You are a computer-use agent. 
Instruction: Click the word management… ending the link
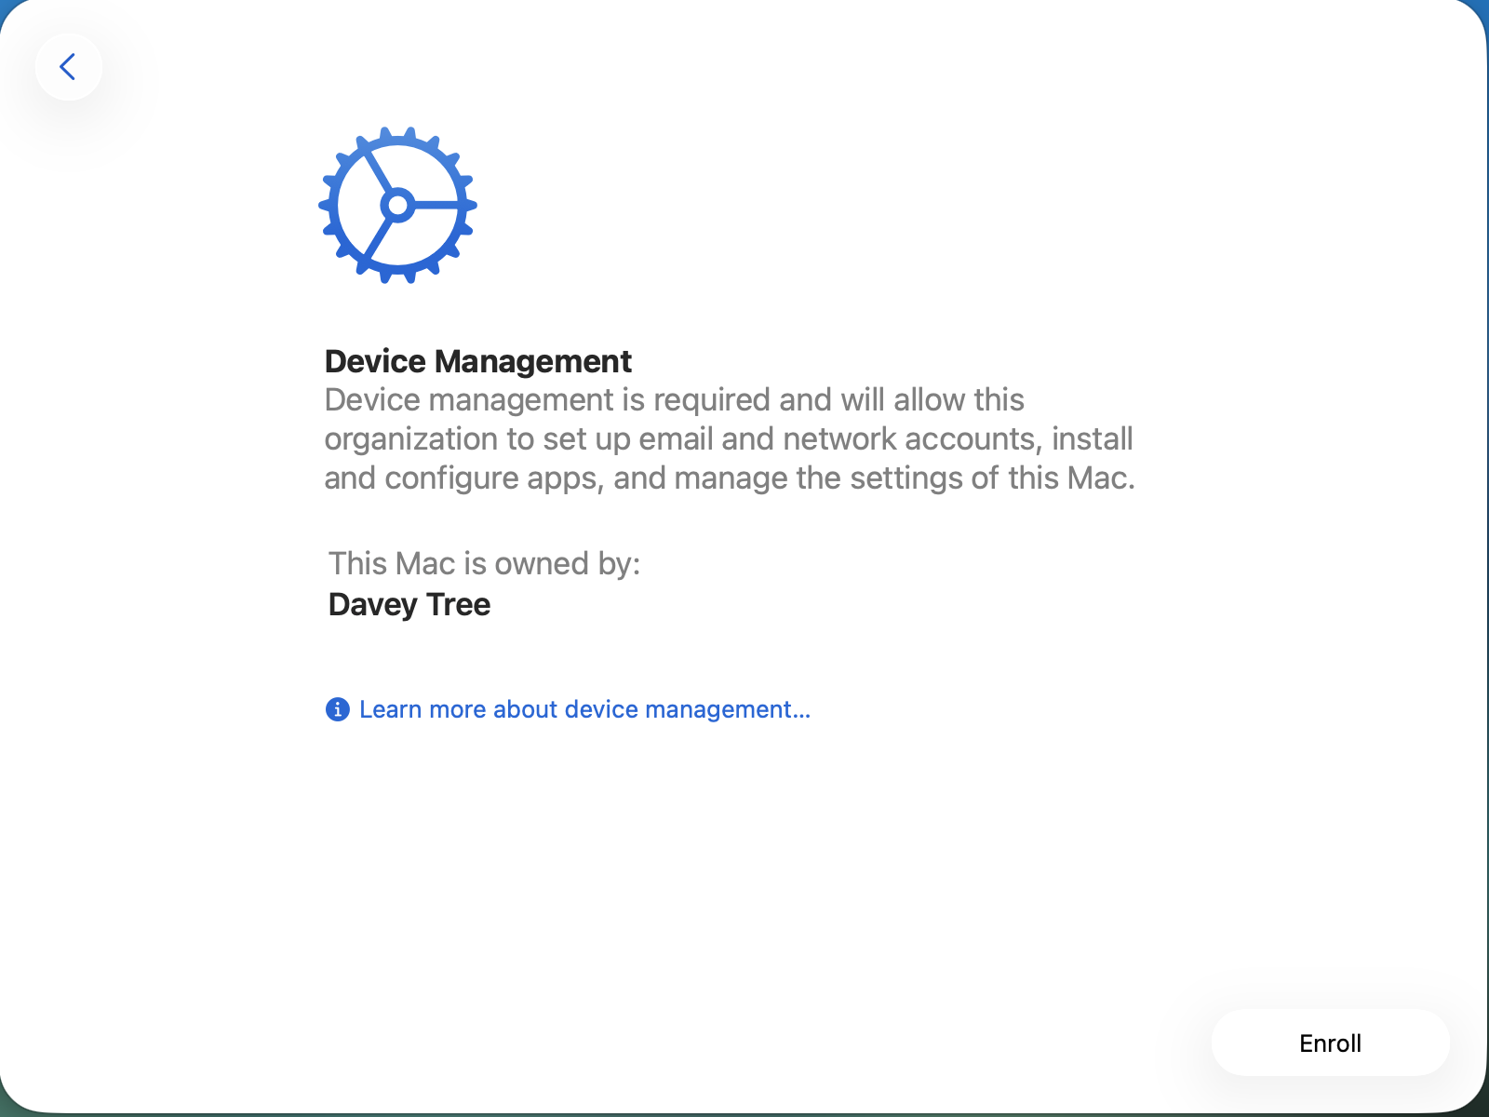[x=728, y=709]
